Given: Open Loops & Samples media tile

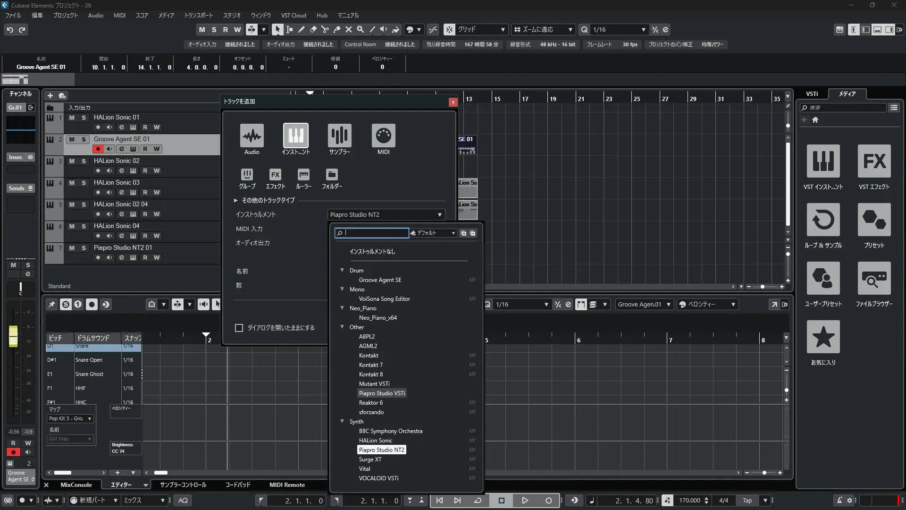Looking at the screenshot, I should (x=823, y=220).
